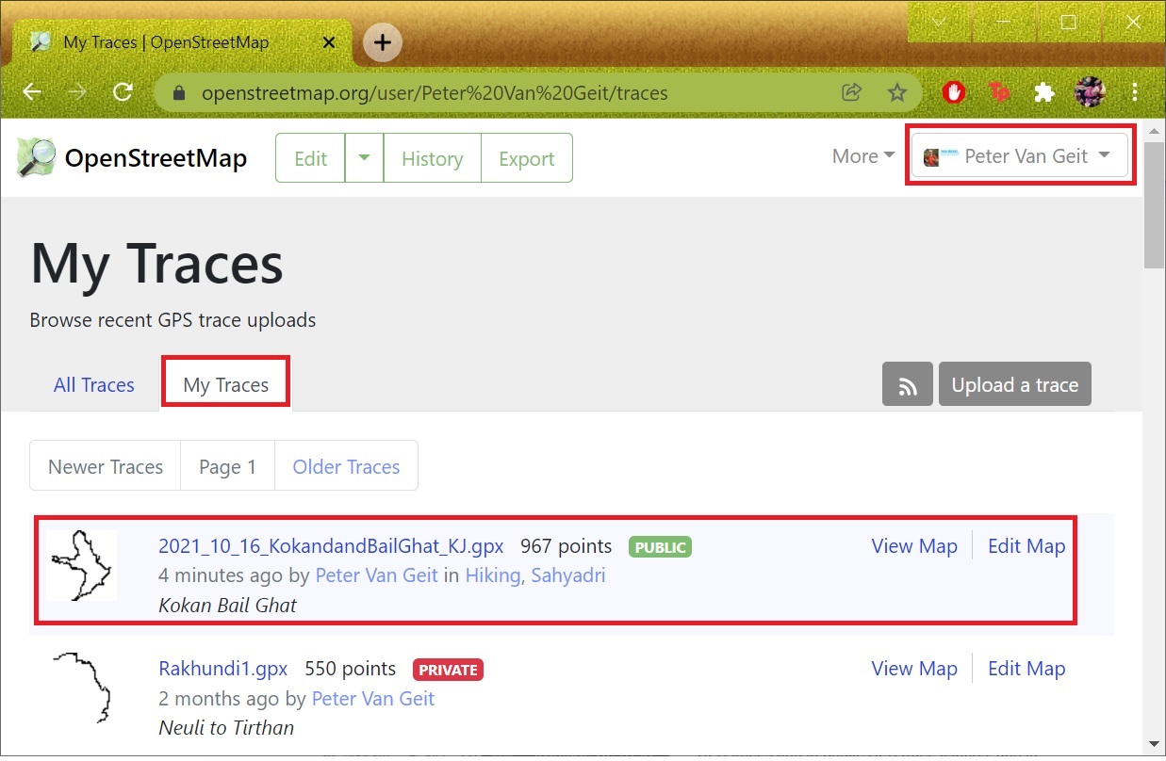Image resolution: width=1166 pixels, height=761 pixels.
Task: Click the Page 1 indicator
Action: [227, 466]
